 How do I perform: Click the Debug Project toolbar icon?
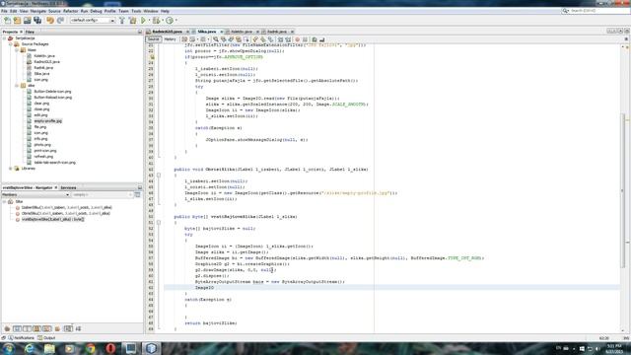(156, 20)
